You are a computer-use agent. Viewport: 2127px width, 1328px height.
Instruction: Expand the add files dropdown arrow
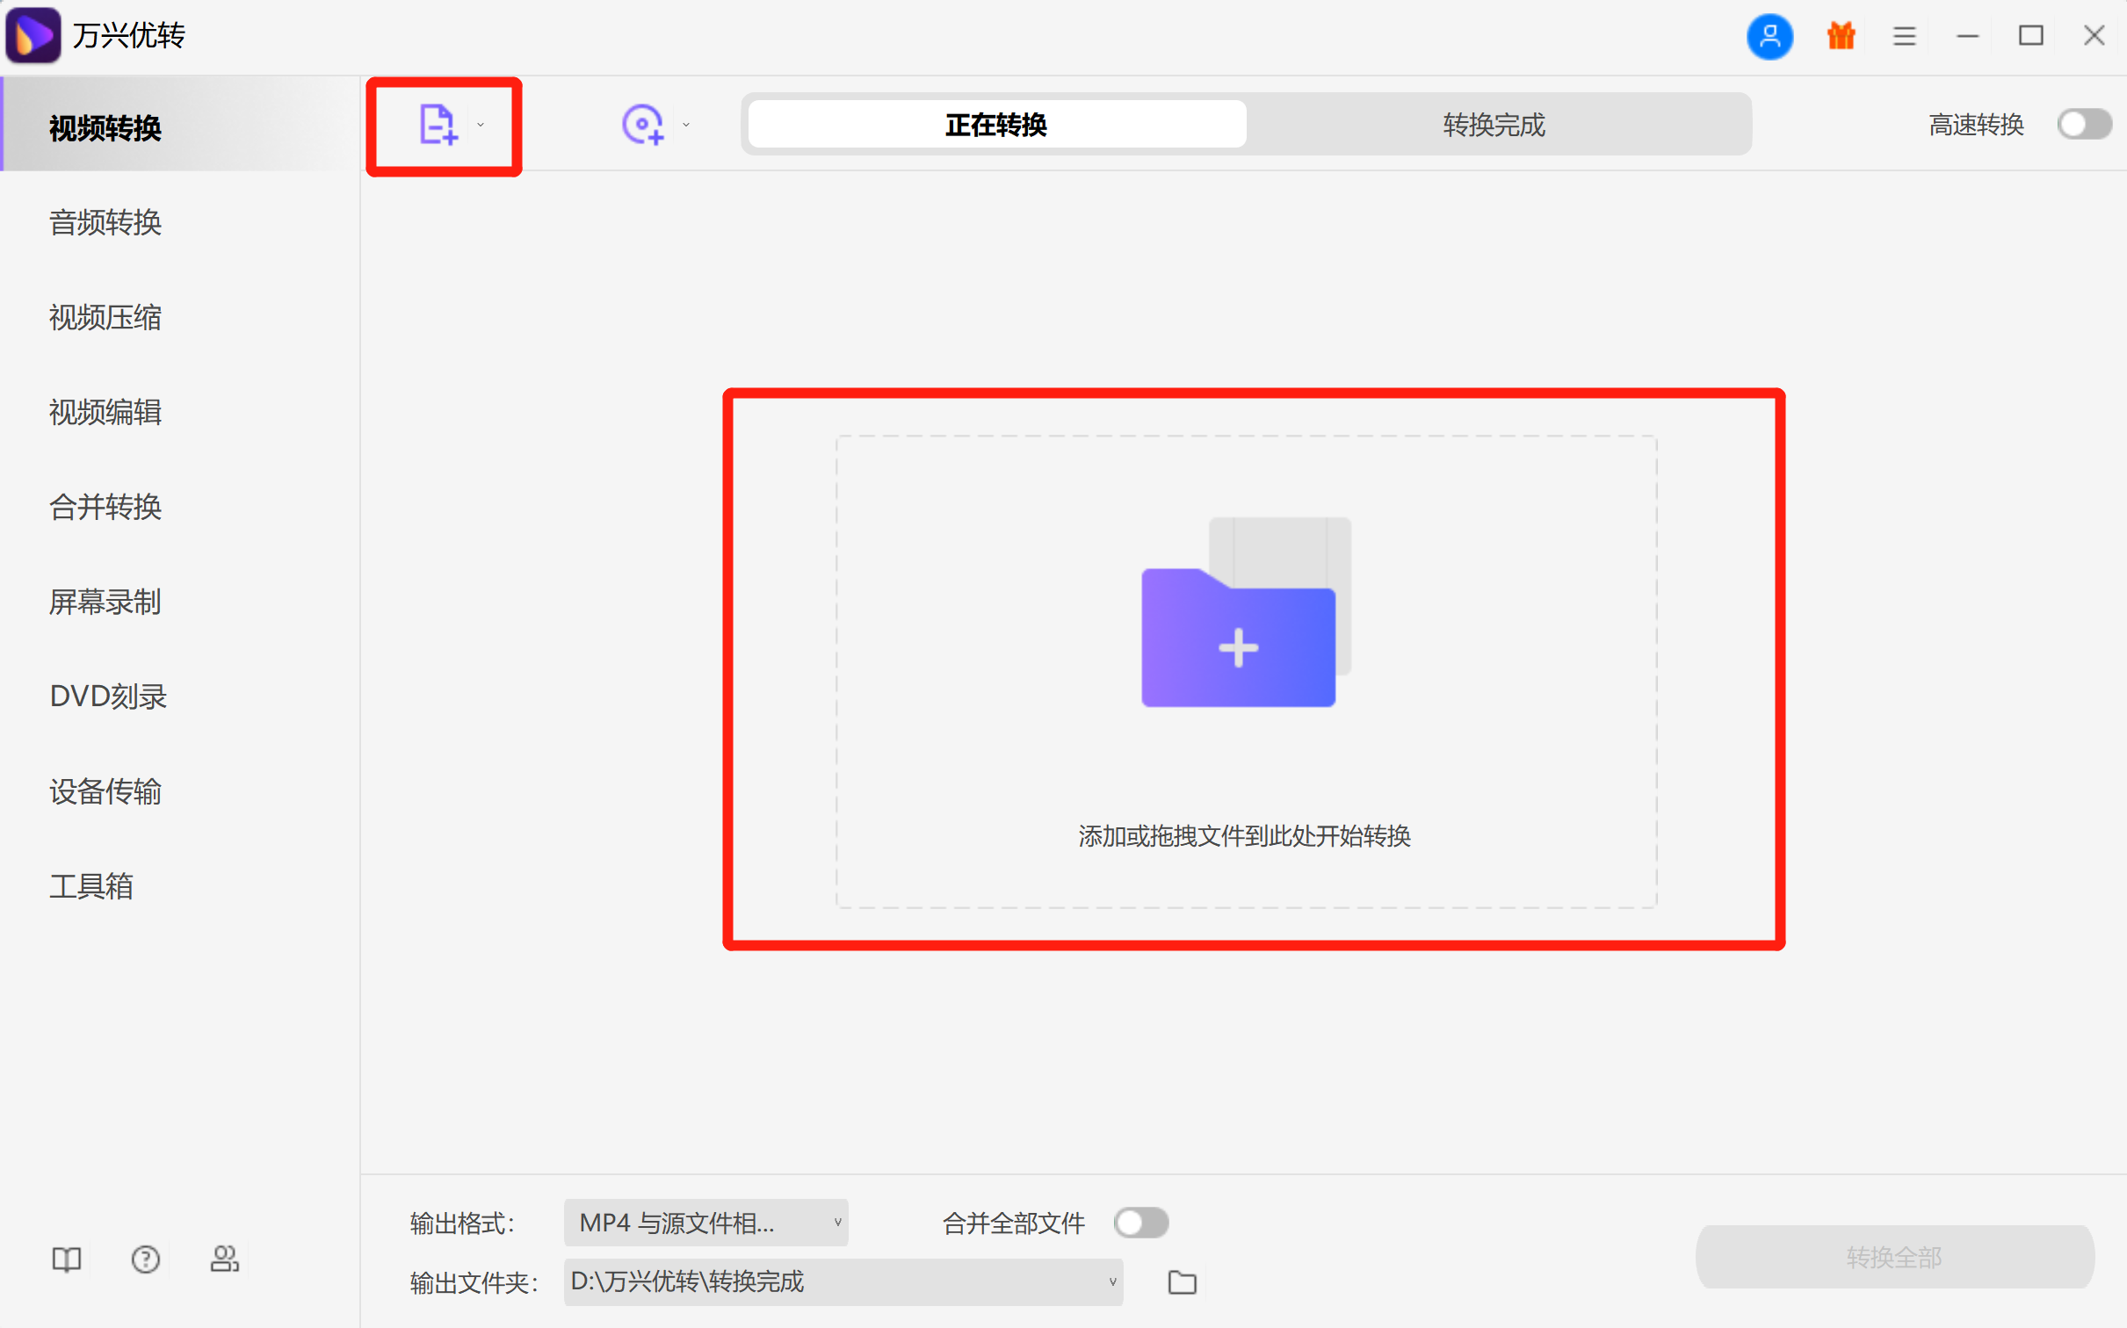point(481,124)
